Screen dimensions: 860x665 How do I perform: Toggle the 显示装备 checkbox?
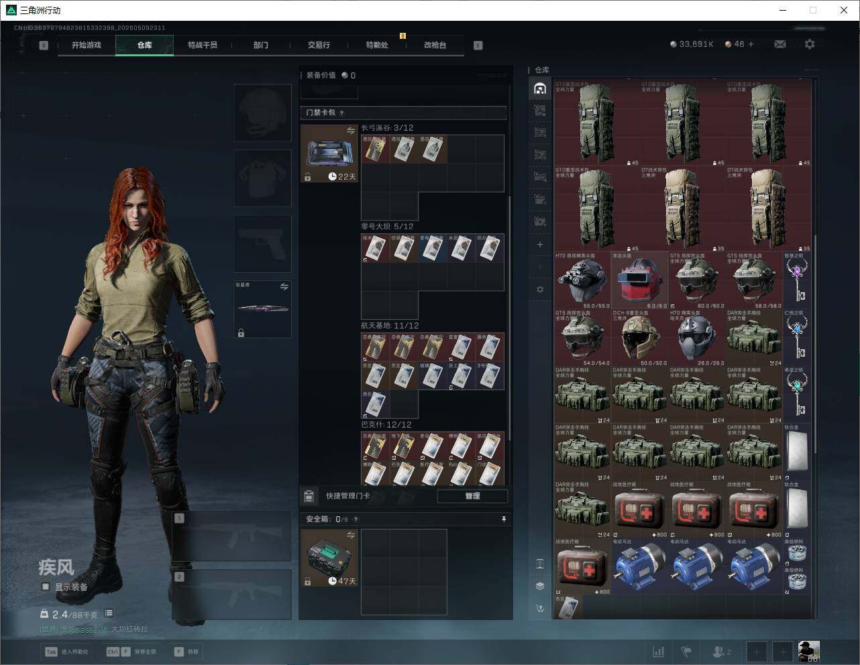click(x=46, y=587)
